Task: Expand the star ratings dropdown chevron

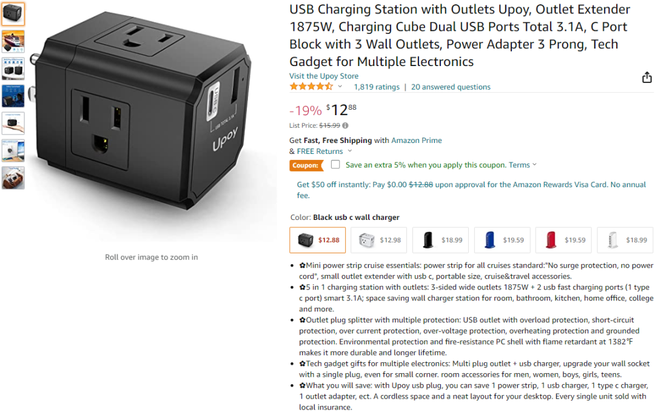Action: tap(340, 87)
